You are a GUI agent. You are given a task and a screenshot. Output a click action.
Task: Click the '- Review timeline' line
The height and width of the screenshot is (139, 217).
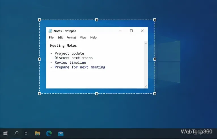[x=68, y=63]
